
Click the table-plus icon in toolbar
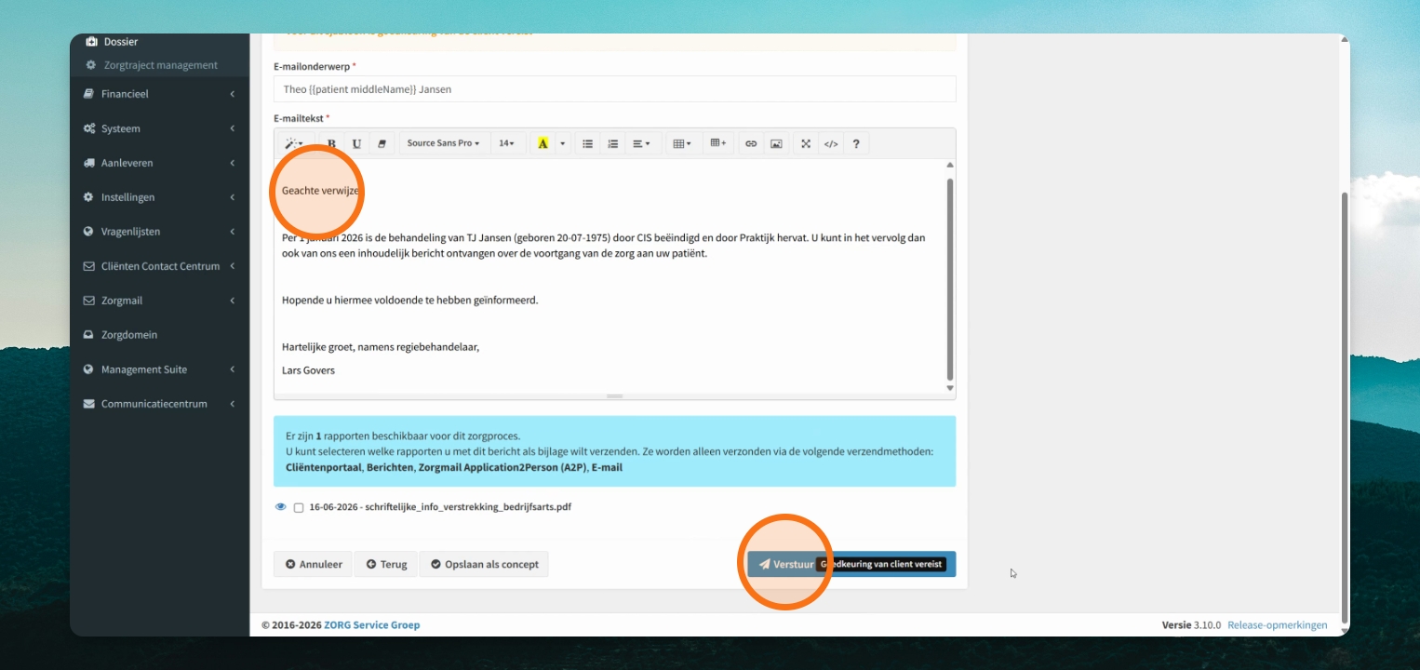point(717,143)
